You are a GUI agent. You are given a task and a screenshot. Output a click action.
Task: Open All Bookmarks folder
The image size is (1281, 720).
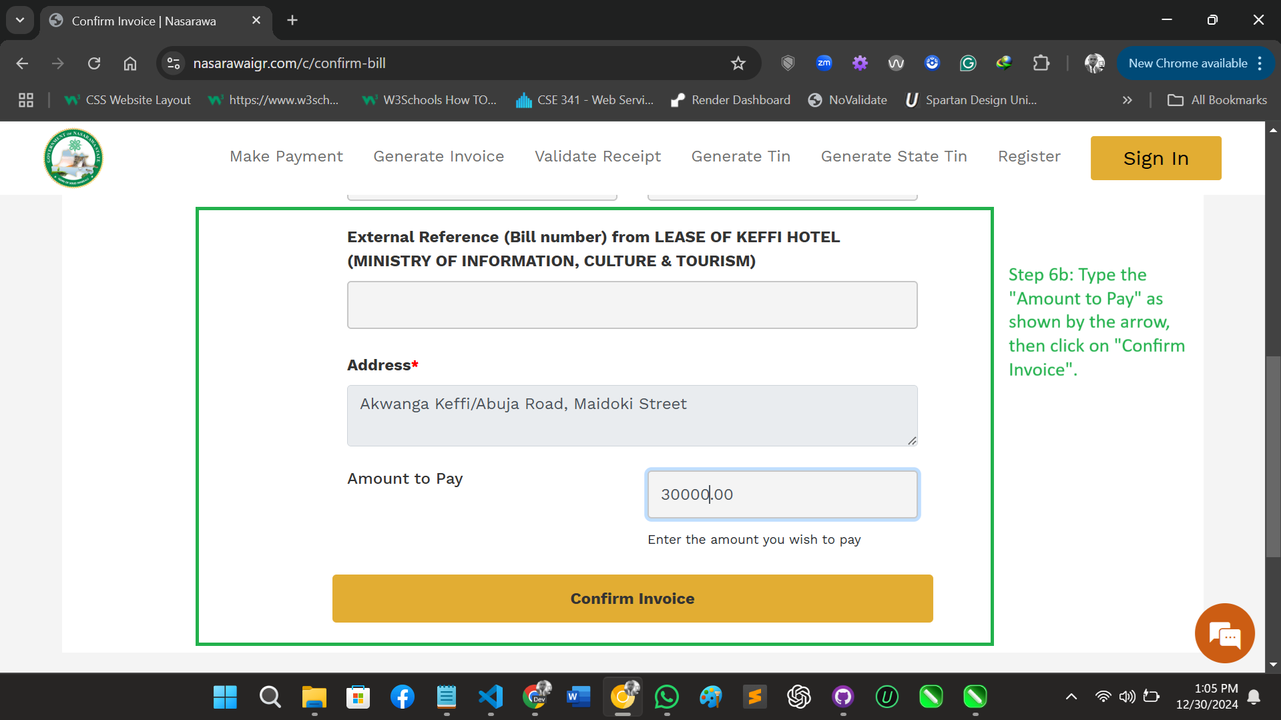(x=1217, y=100)
